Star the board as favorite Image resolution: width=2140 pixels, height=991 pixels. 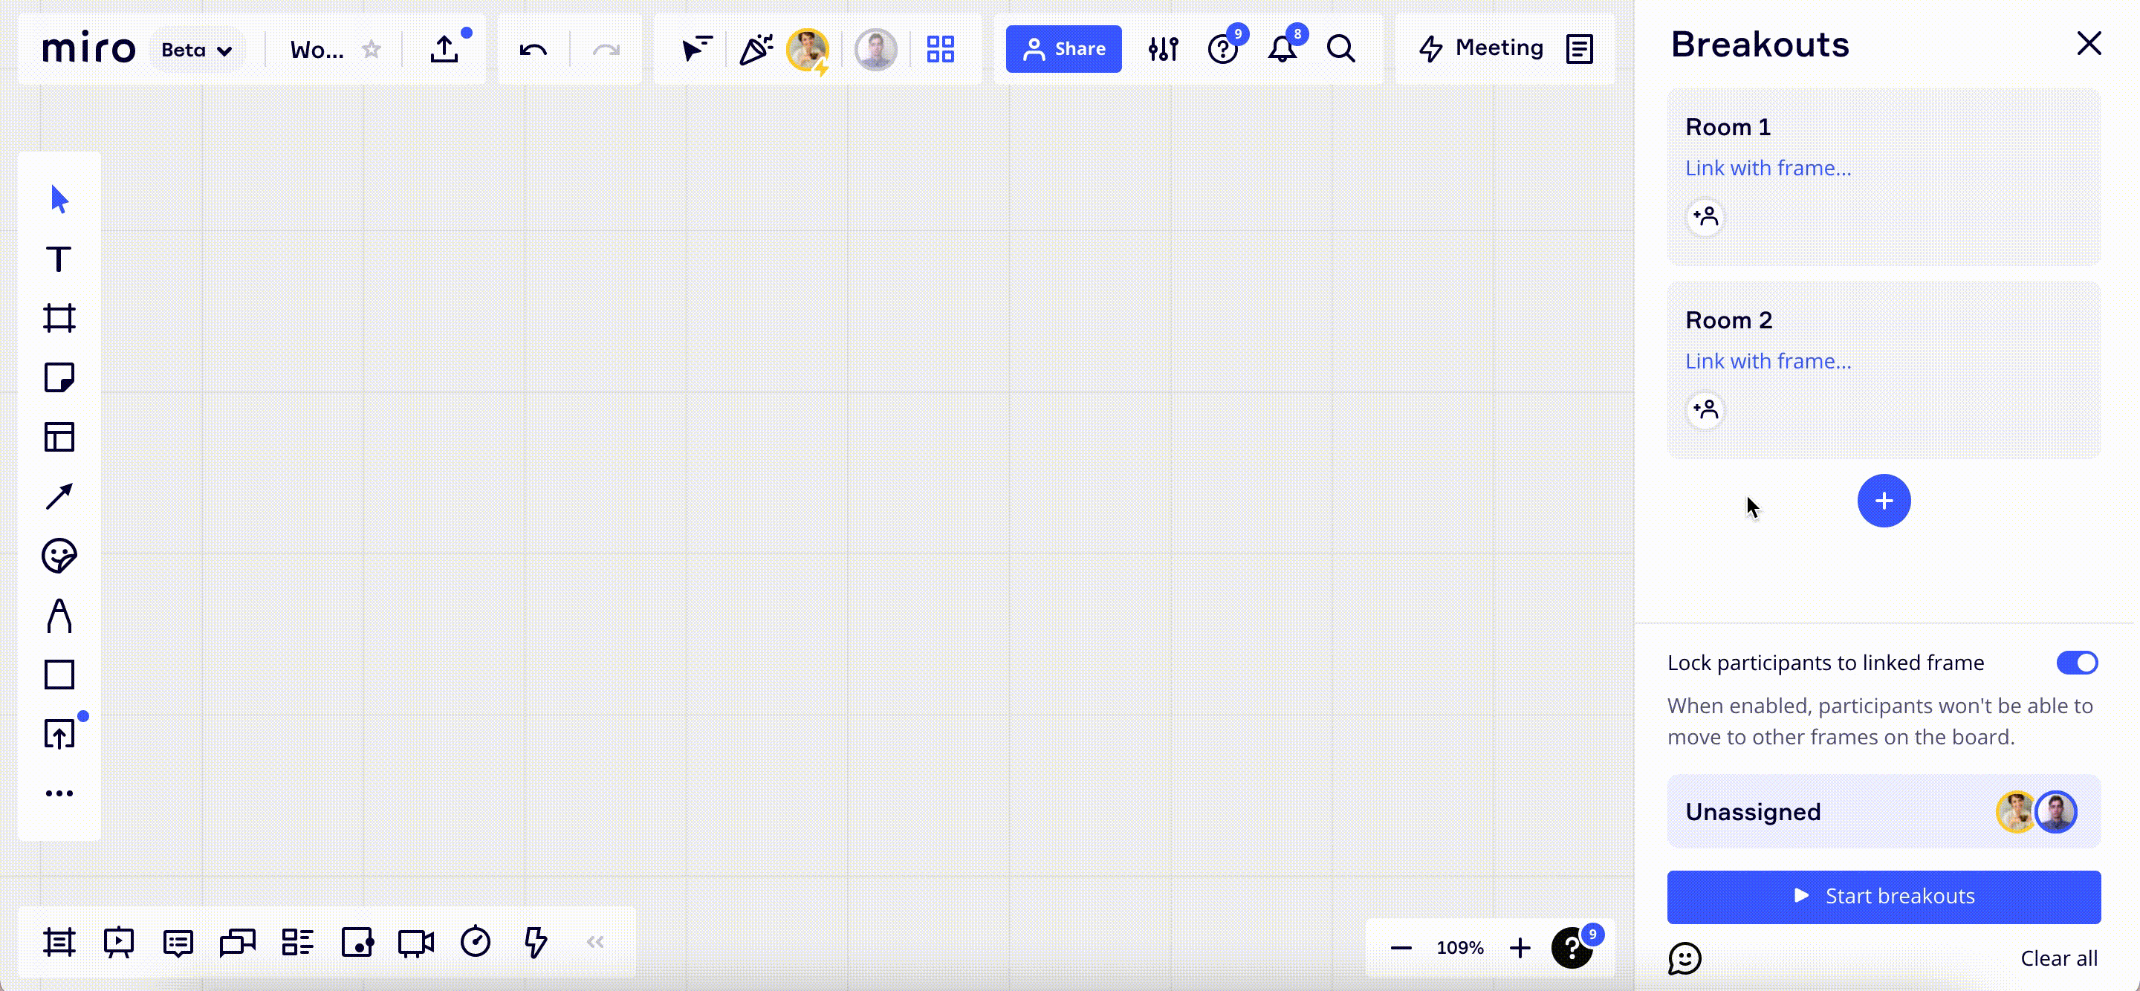pyautogui.click(x=372, y=50)
